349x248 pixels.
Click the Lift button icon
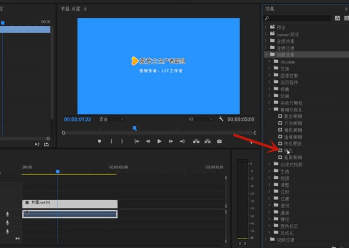(x=196, y=142)
